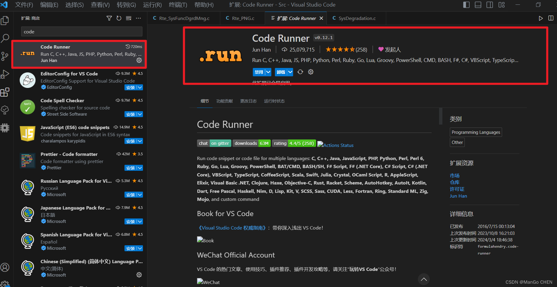This screenshot has width=557, height=287.
Task: Open install options dropdown for EditorConfig
Action: point(140,87)
